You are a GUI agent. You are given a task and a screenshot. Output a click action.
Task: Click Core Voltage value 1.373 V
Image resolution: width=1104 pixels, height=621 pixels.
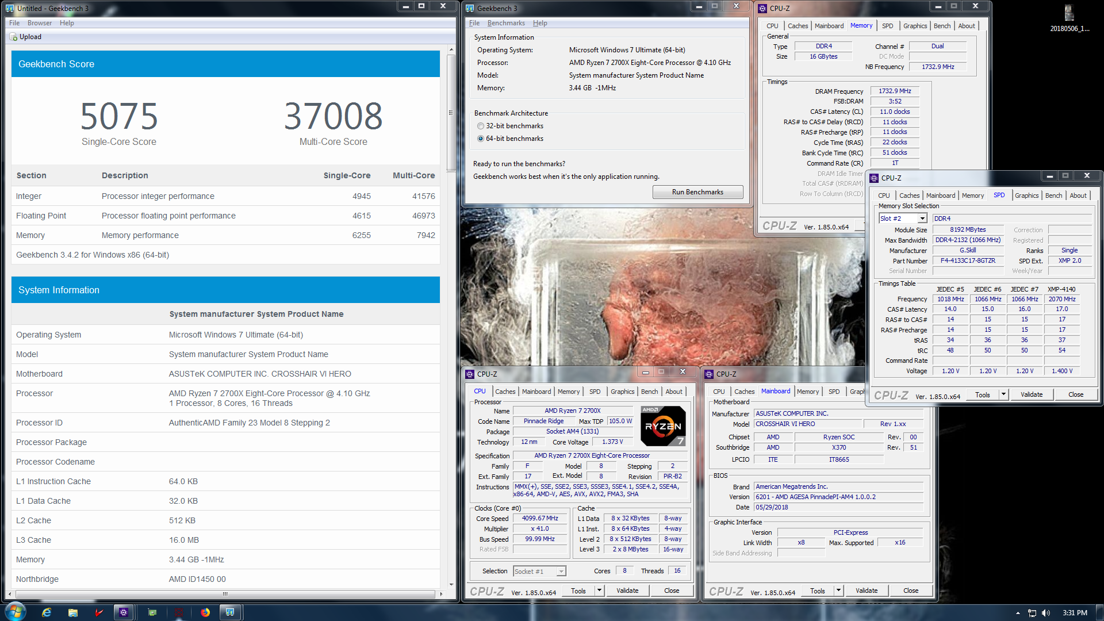pyautogui.click(x=613, y=442)
